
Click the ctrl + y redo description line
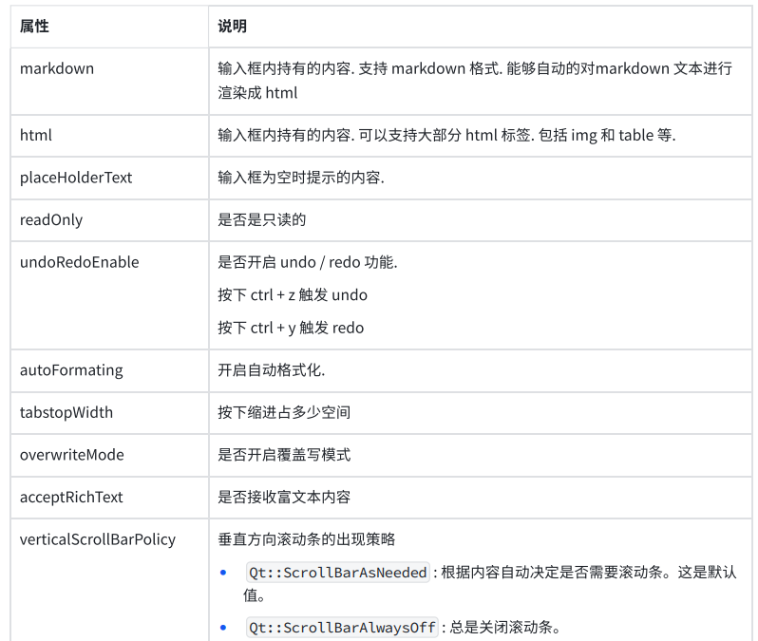[291, 328]
